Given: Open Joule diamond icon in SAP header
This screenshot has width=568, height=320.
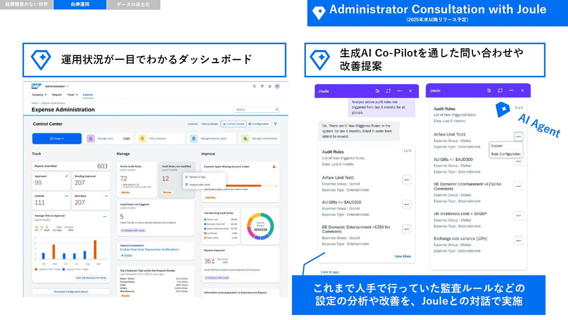Looking at the screenshot, I should (262, 86).
